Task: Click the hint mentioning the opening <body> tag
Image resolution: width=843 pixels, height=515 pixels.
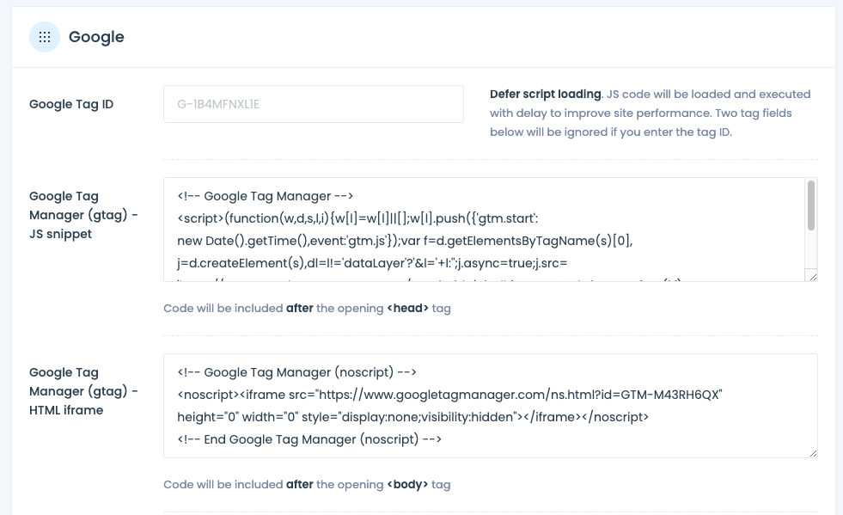Action: click(307, 484)
